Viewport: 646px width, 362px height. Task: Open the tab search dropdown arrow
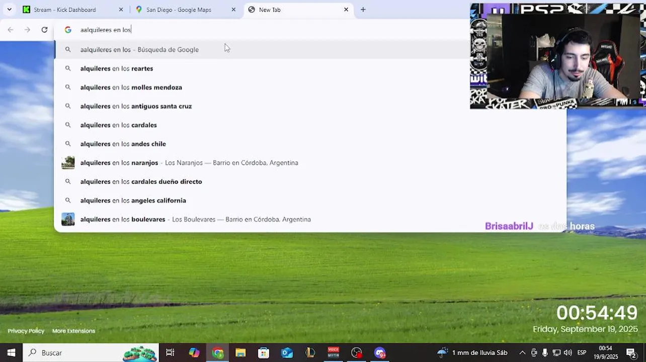(9, 10)
